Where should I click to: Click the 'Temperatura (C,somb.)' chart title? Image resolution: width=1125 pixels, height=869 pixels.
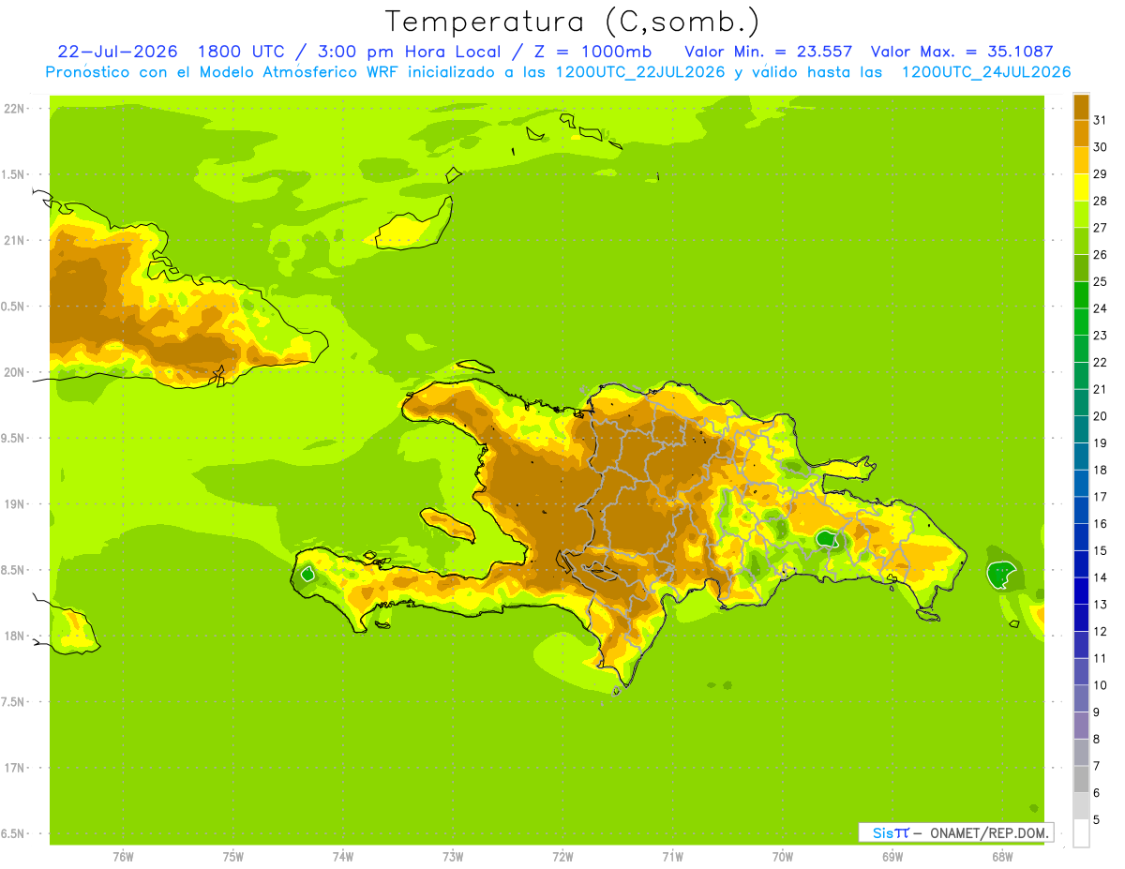[572, 22]
